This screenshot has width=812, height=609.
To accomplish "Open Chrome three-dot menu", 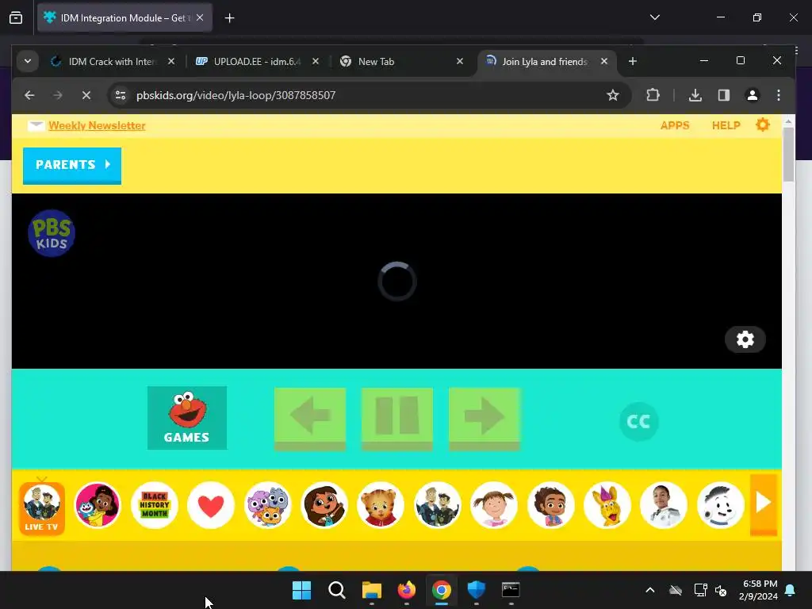I will click(x=779, y=95).
